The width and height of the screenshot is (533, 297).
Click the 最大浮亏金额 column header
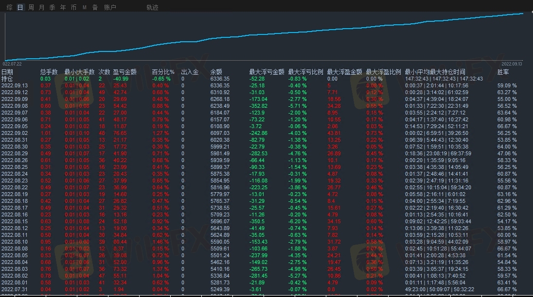(x=266, y=72)
